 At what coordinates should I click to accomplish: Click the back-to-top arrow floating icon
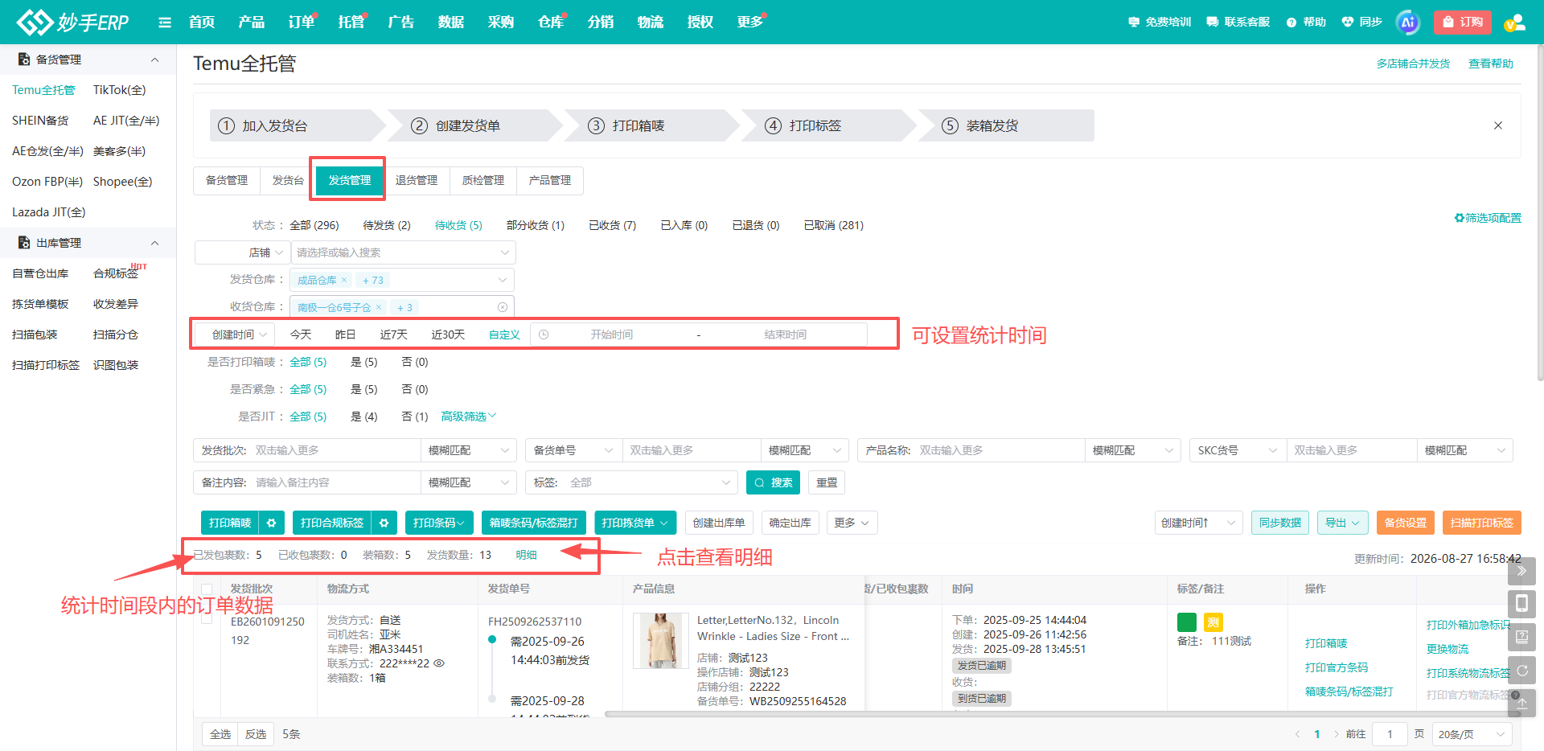pyautogui.click(x=1521, y=703)
